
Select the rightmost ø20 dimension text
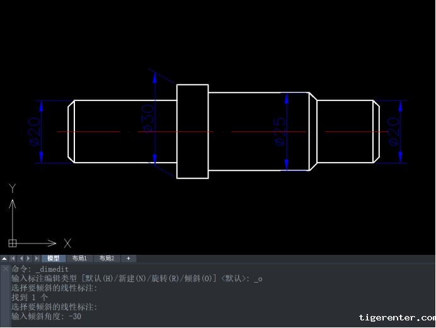pos(395,131)
